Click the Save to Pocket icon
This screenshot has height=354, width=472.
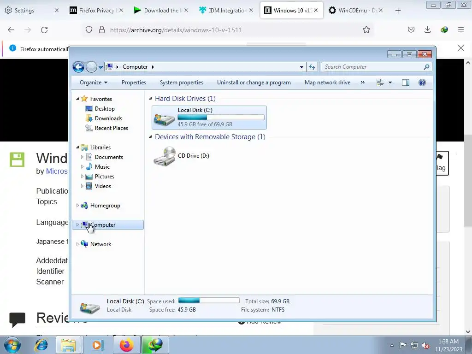[x=411, y=29]
